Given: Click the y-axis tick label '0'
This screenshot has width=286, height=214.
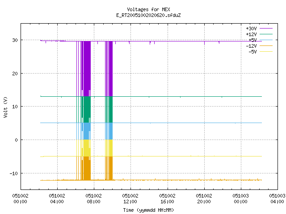Looking at the screenshot, I should (x=17, y=140).
